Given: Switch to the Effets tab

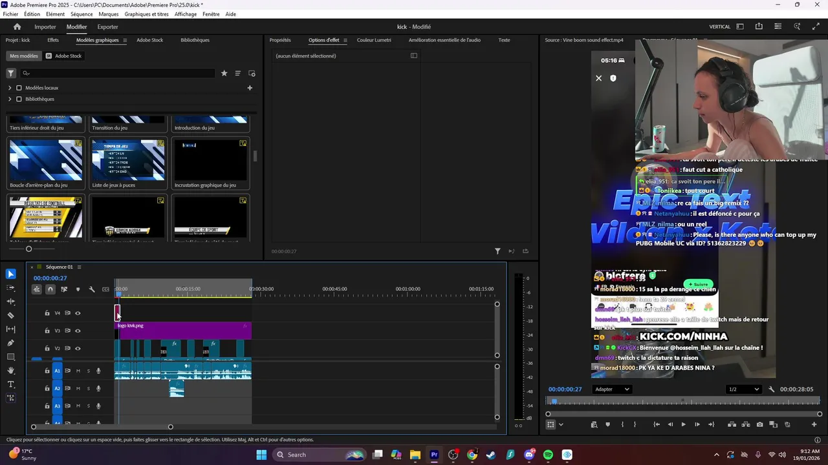Looking at the screenshot, I should point(53,40).
